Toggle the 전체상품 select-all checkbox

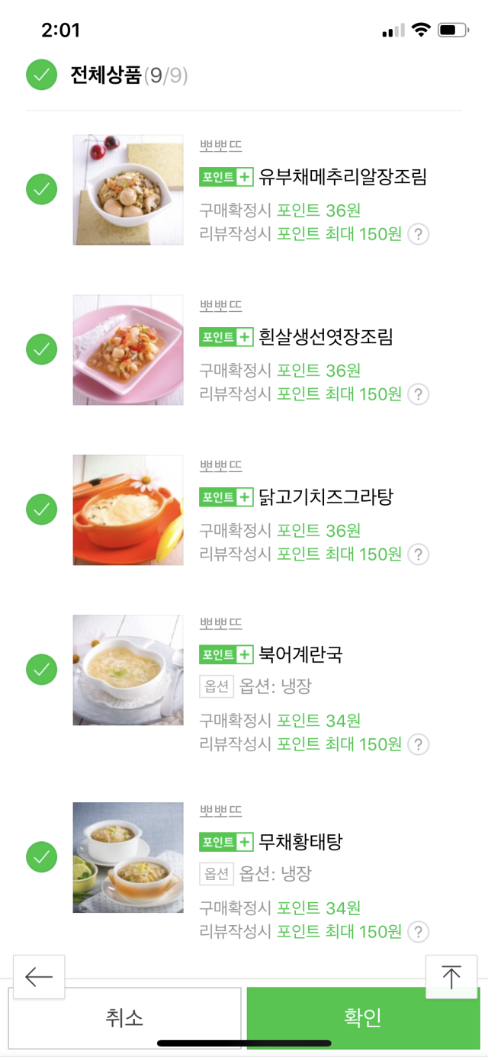[42, 75]
